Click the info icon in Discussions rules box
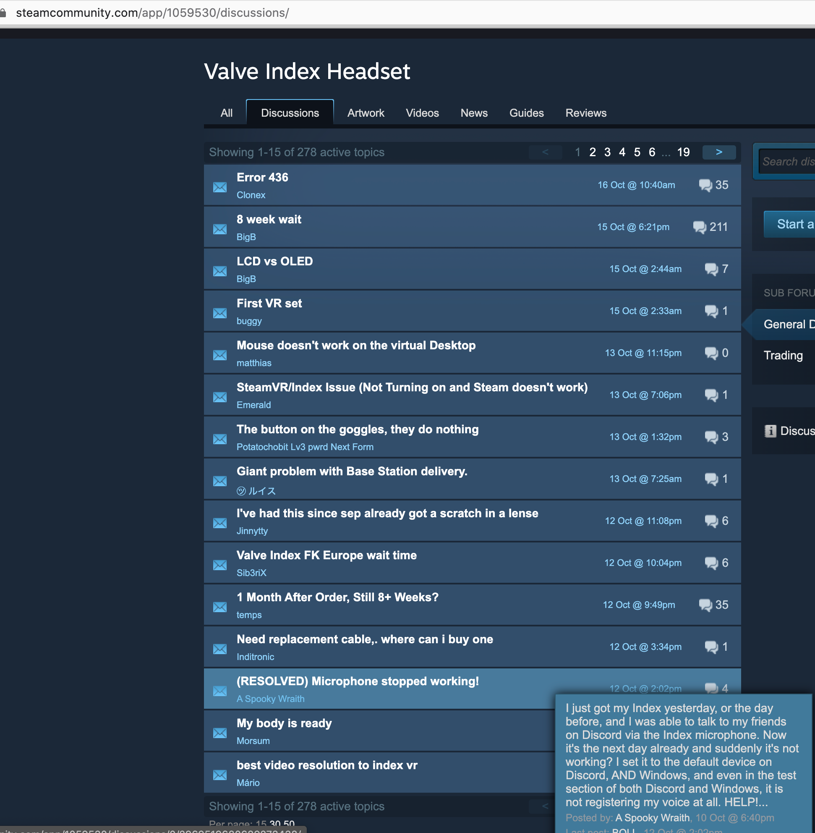This screenshot has width=815, height=833. (x=770, y=431)
